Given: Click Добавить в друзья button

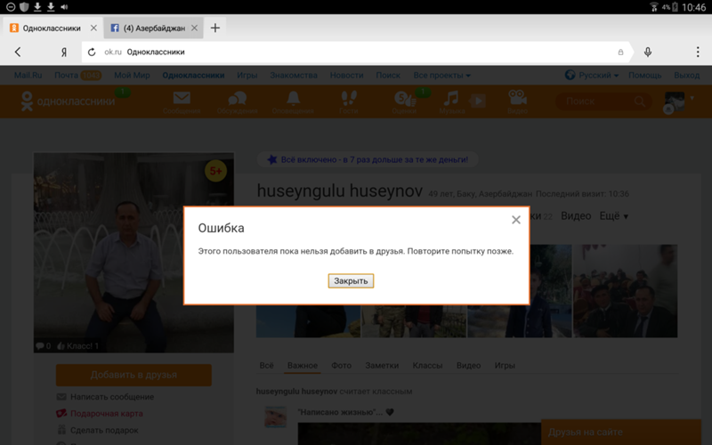Looking at the screenshot, I should [x=133, y=375].
